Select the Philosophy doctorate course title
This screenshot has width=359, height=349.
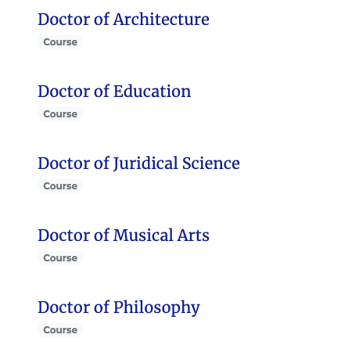[119, 308]
